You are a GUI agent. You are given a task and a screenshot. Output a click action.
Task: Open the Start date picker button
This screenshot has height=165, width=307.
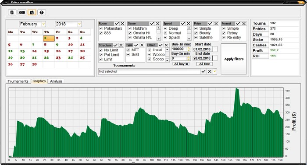tap(215, 49)
